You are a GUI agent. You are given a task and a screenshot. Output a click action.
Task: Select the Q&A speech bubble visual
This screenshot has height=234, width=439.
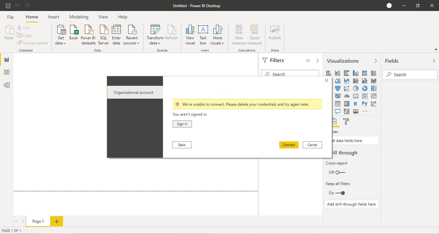(x=337, y=111)
